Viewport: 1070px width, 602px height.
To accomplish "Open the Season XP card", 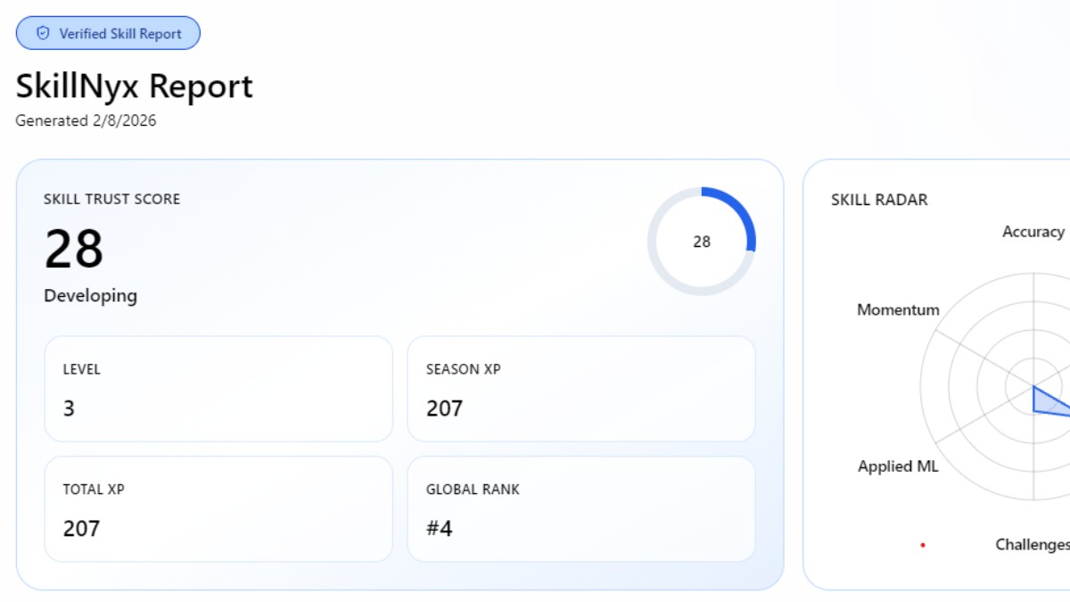I will (x=581, y=389).
